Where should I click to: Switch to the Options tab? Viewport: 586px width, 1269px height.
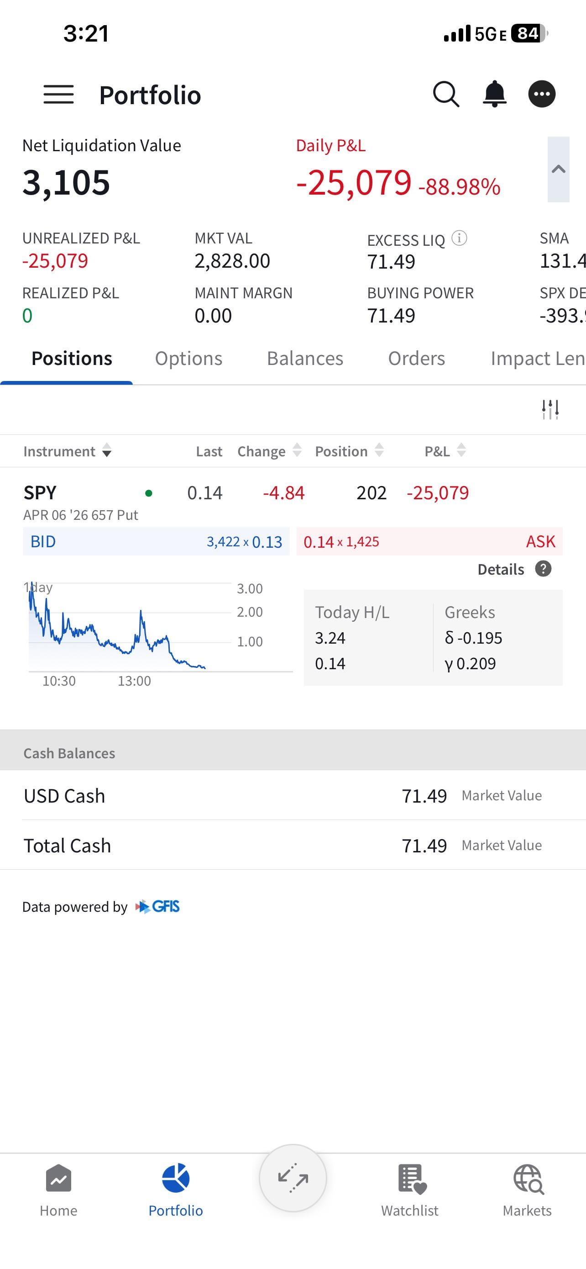[x=188, y=359]
